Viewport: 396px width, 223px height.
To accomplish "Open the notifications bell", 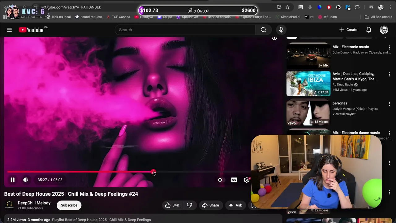I will (369, 30).
